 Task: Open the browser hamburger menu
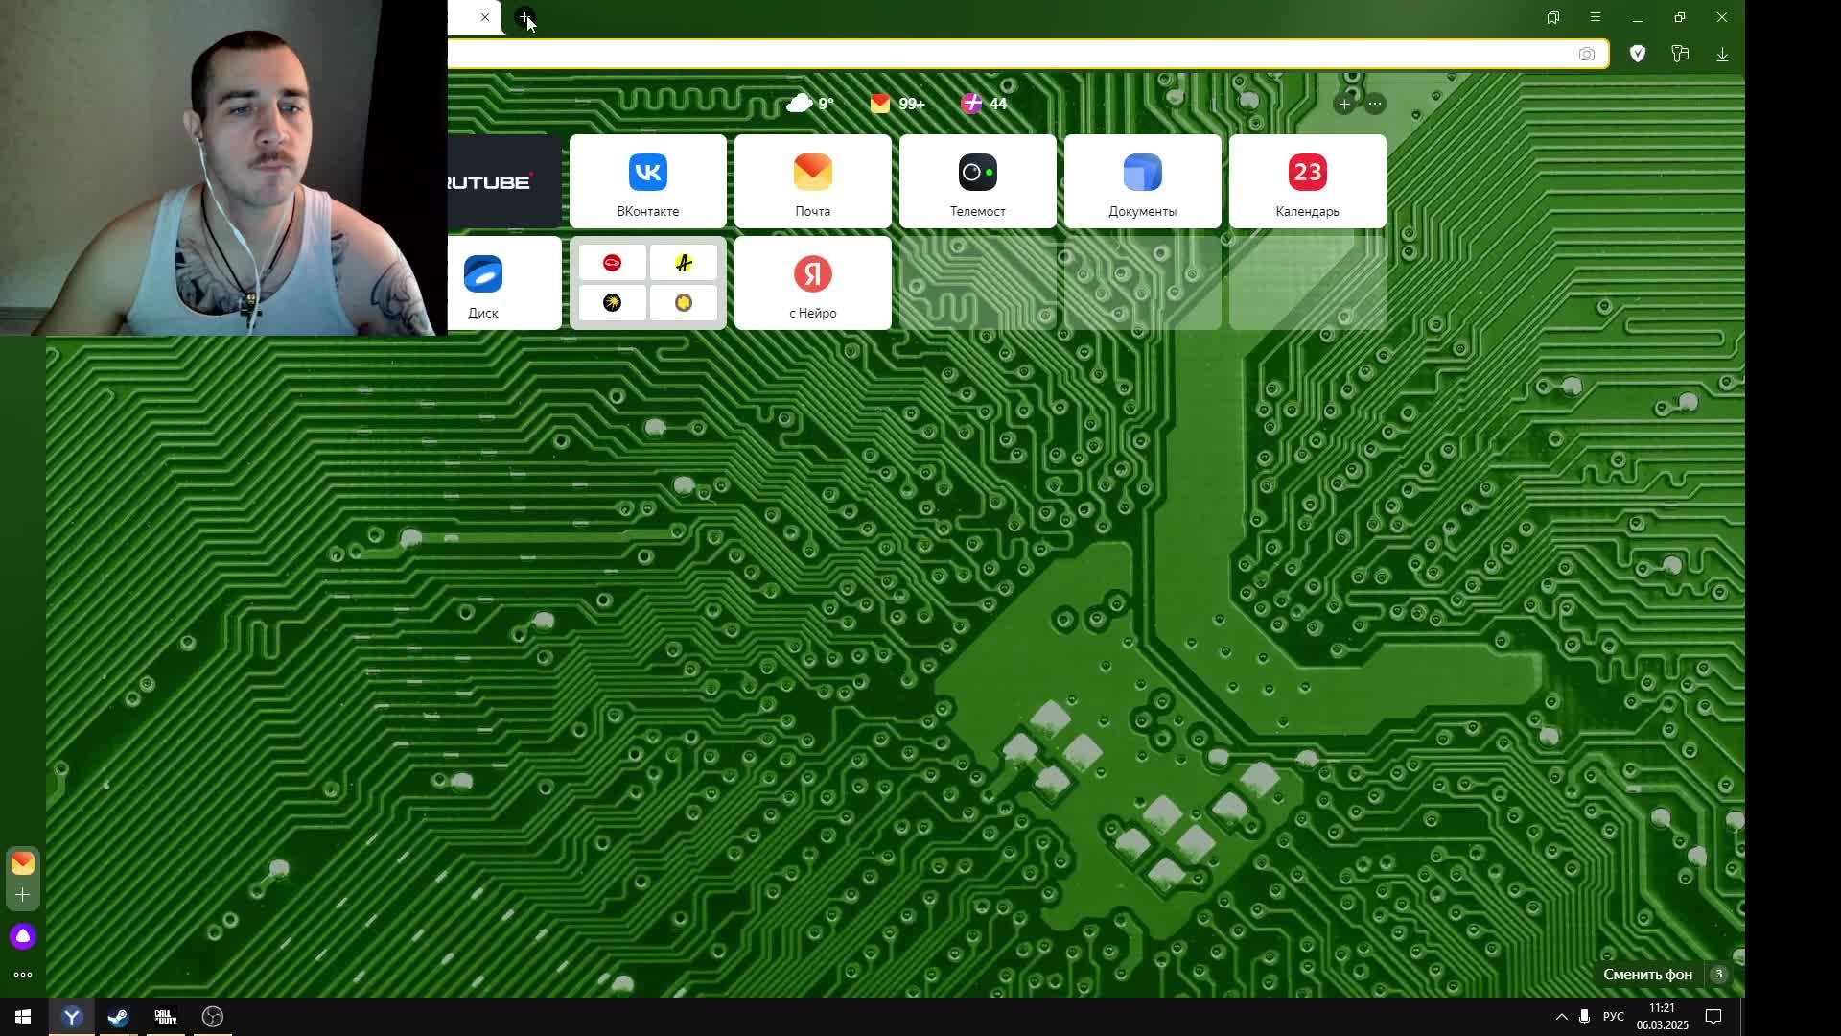click(1596, 17)
